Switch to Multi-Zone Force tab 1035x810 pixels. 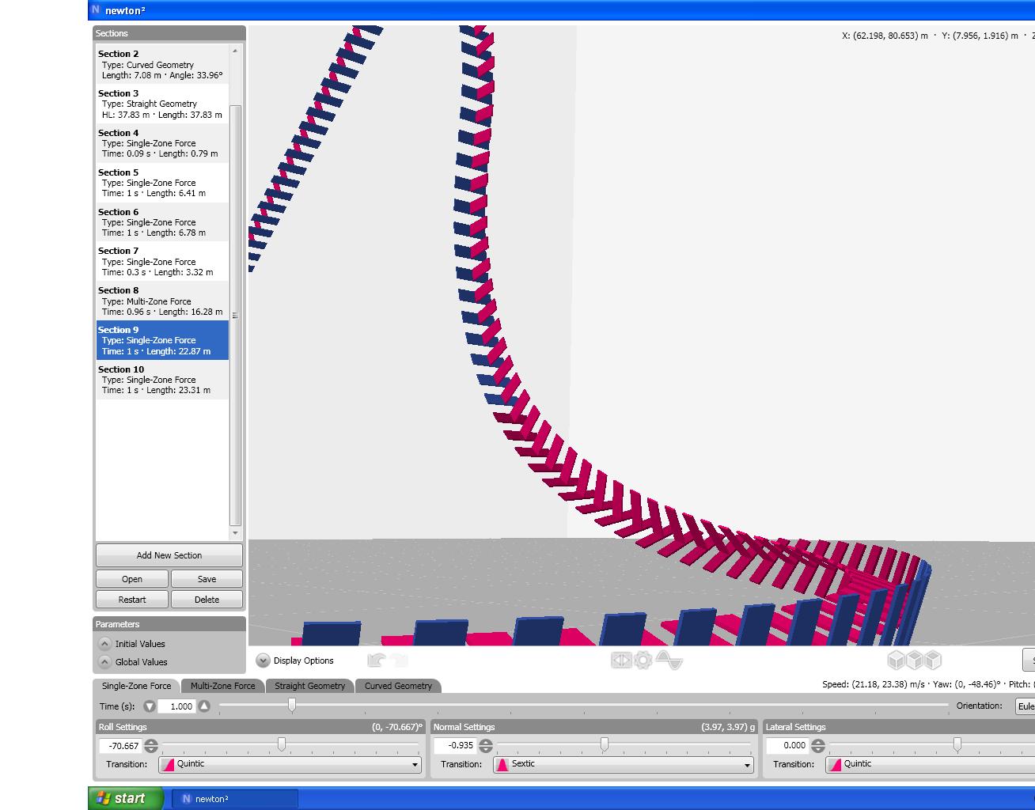(x=222, y=686)
